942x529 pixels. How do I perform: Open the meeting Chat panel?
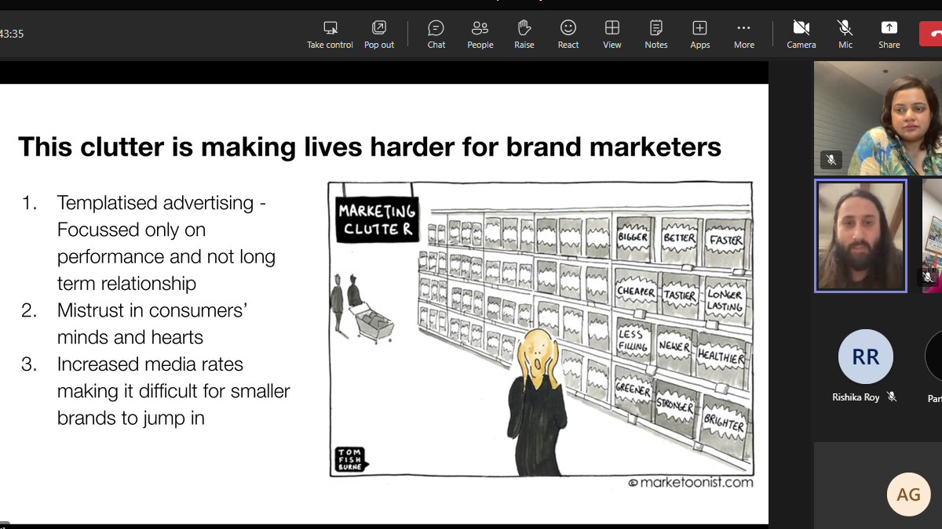[436, 34]
